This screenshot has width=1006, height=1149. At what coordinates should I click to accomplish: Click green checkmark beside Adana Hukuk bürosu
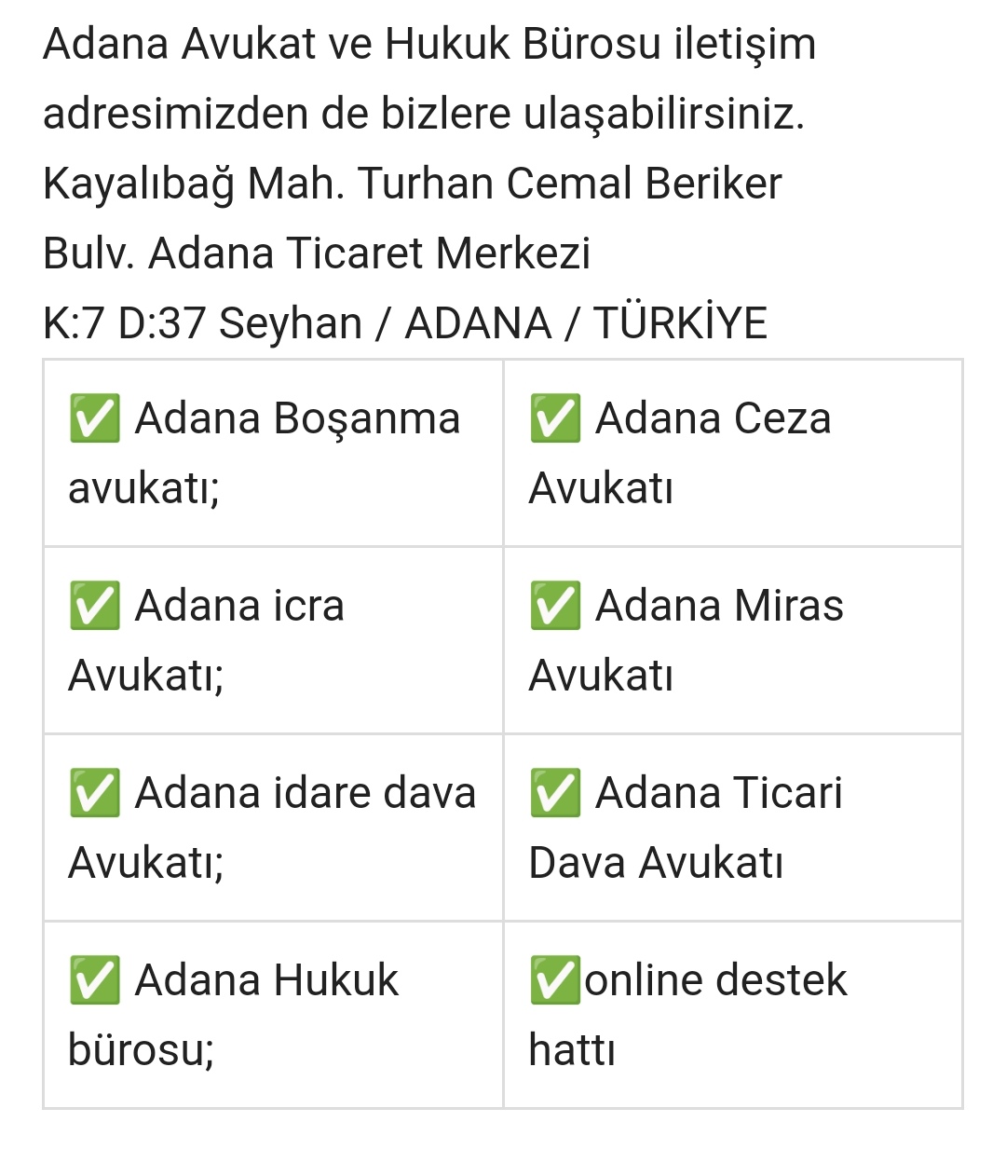coord(94,980)
